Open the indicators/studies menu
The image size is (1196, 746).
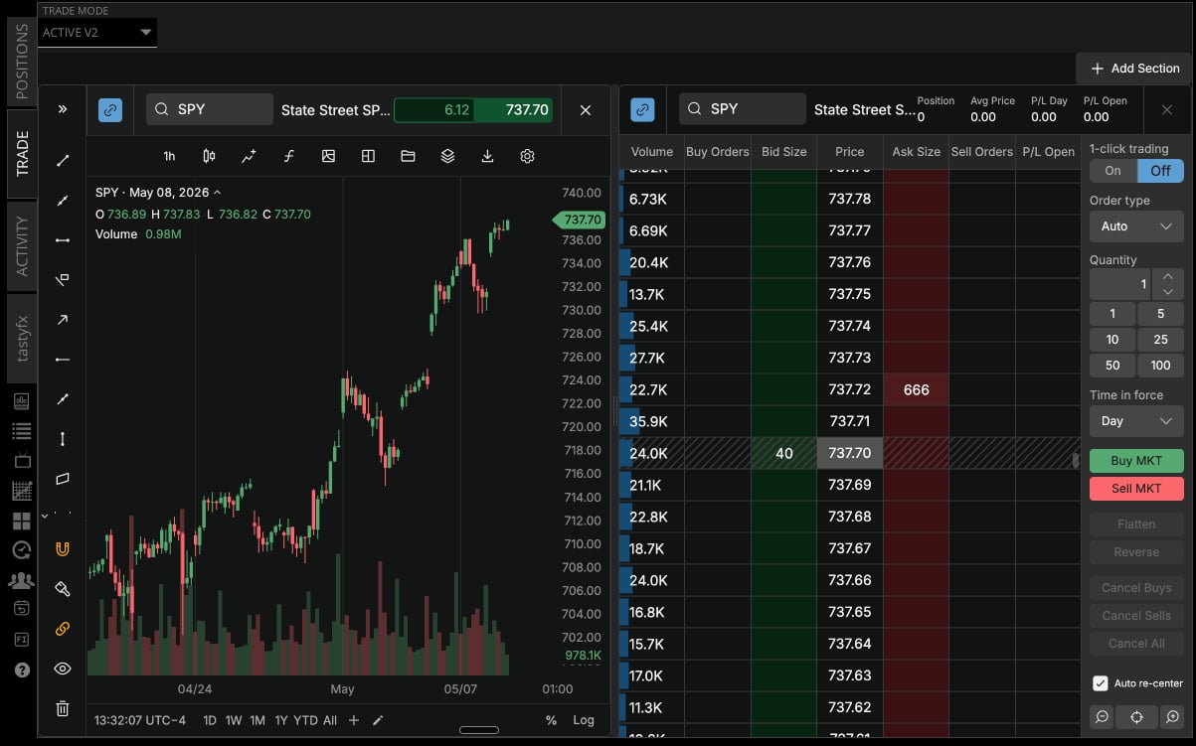pyautogui.click(x=249, y=156)
